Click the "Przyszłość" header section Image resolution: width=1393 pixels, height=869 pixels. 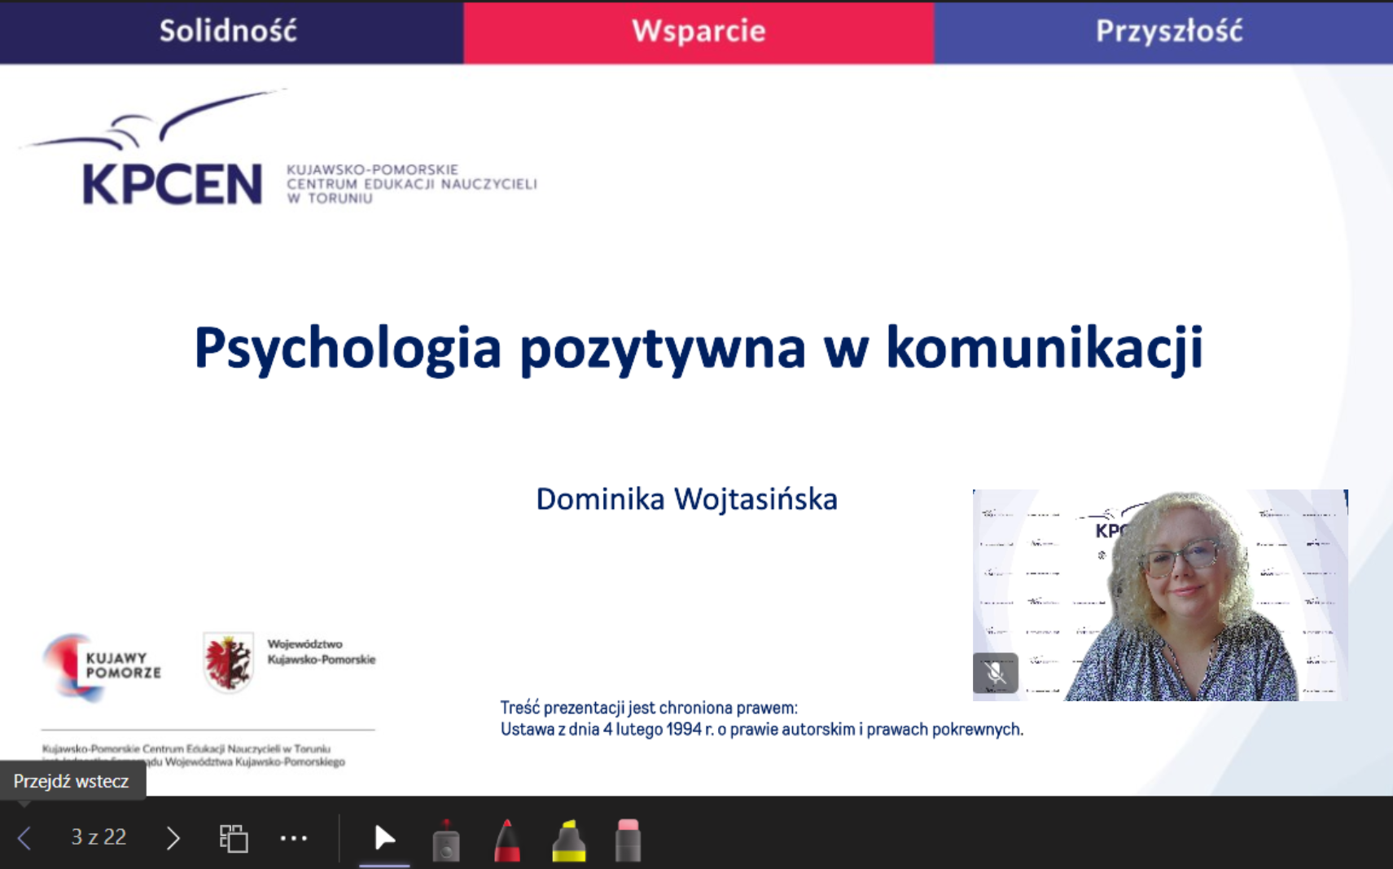tap(1163, 32)
